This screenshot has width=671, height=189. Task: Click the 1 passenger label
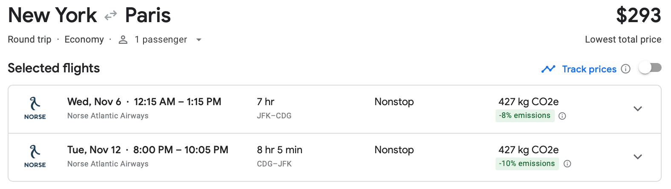[161, 40]
